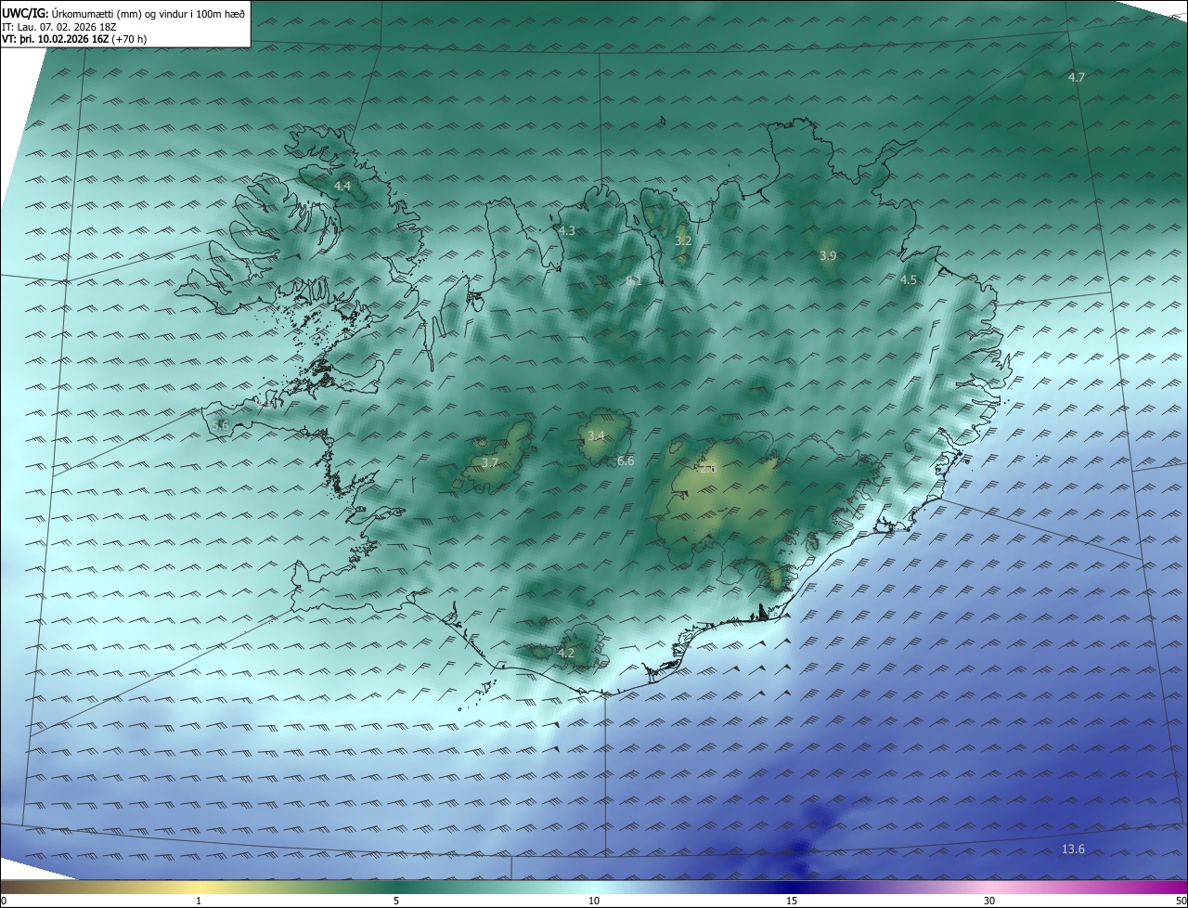
Task: Click the 4.7 value in the northeast ocean
Action: click(x=1077, y=77)
